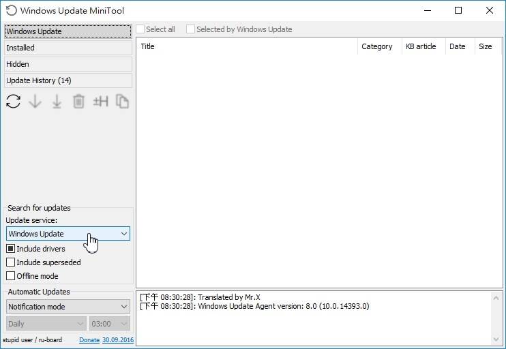Image resolution: width=506 pixels, height=349 pixels.
Task: Open Update History (14) tab
Action: [x=68, y=80]
